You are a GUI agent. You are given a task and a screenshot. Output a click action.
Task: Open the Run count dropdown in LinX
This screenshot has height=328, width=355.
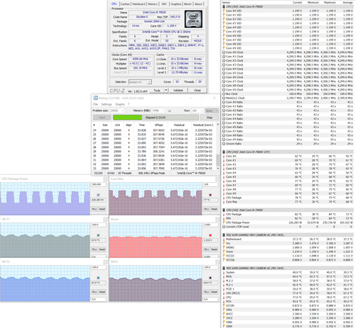click(x=202, y=111)
